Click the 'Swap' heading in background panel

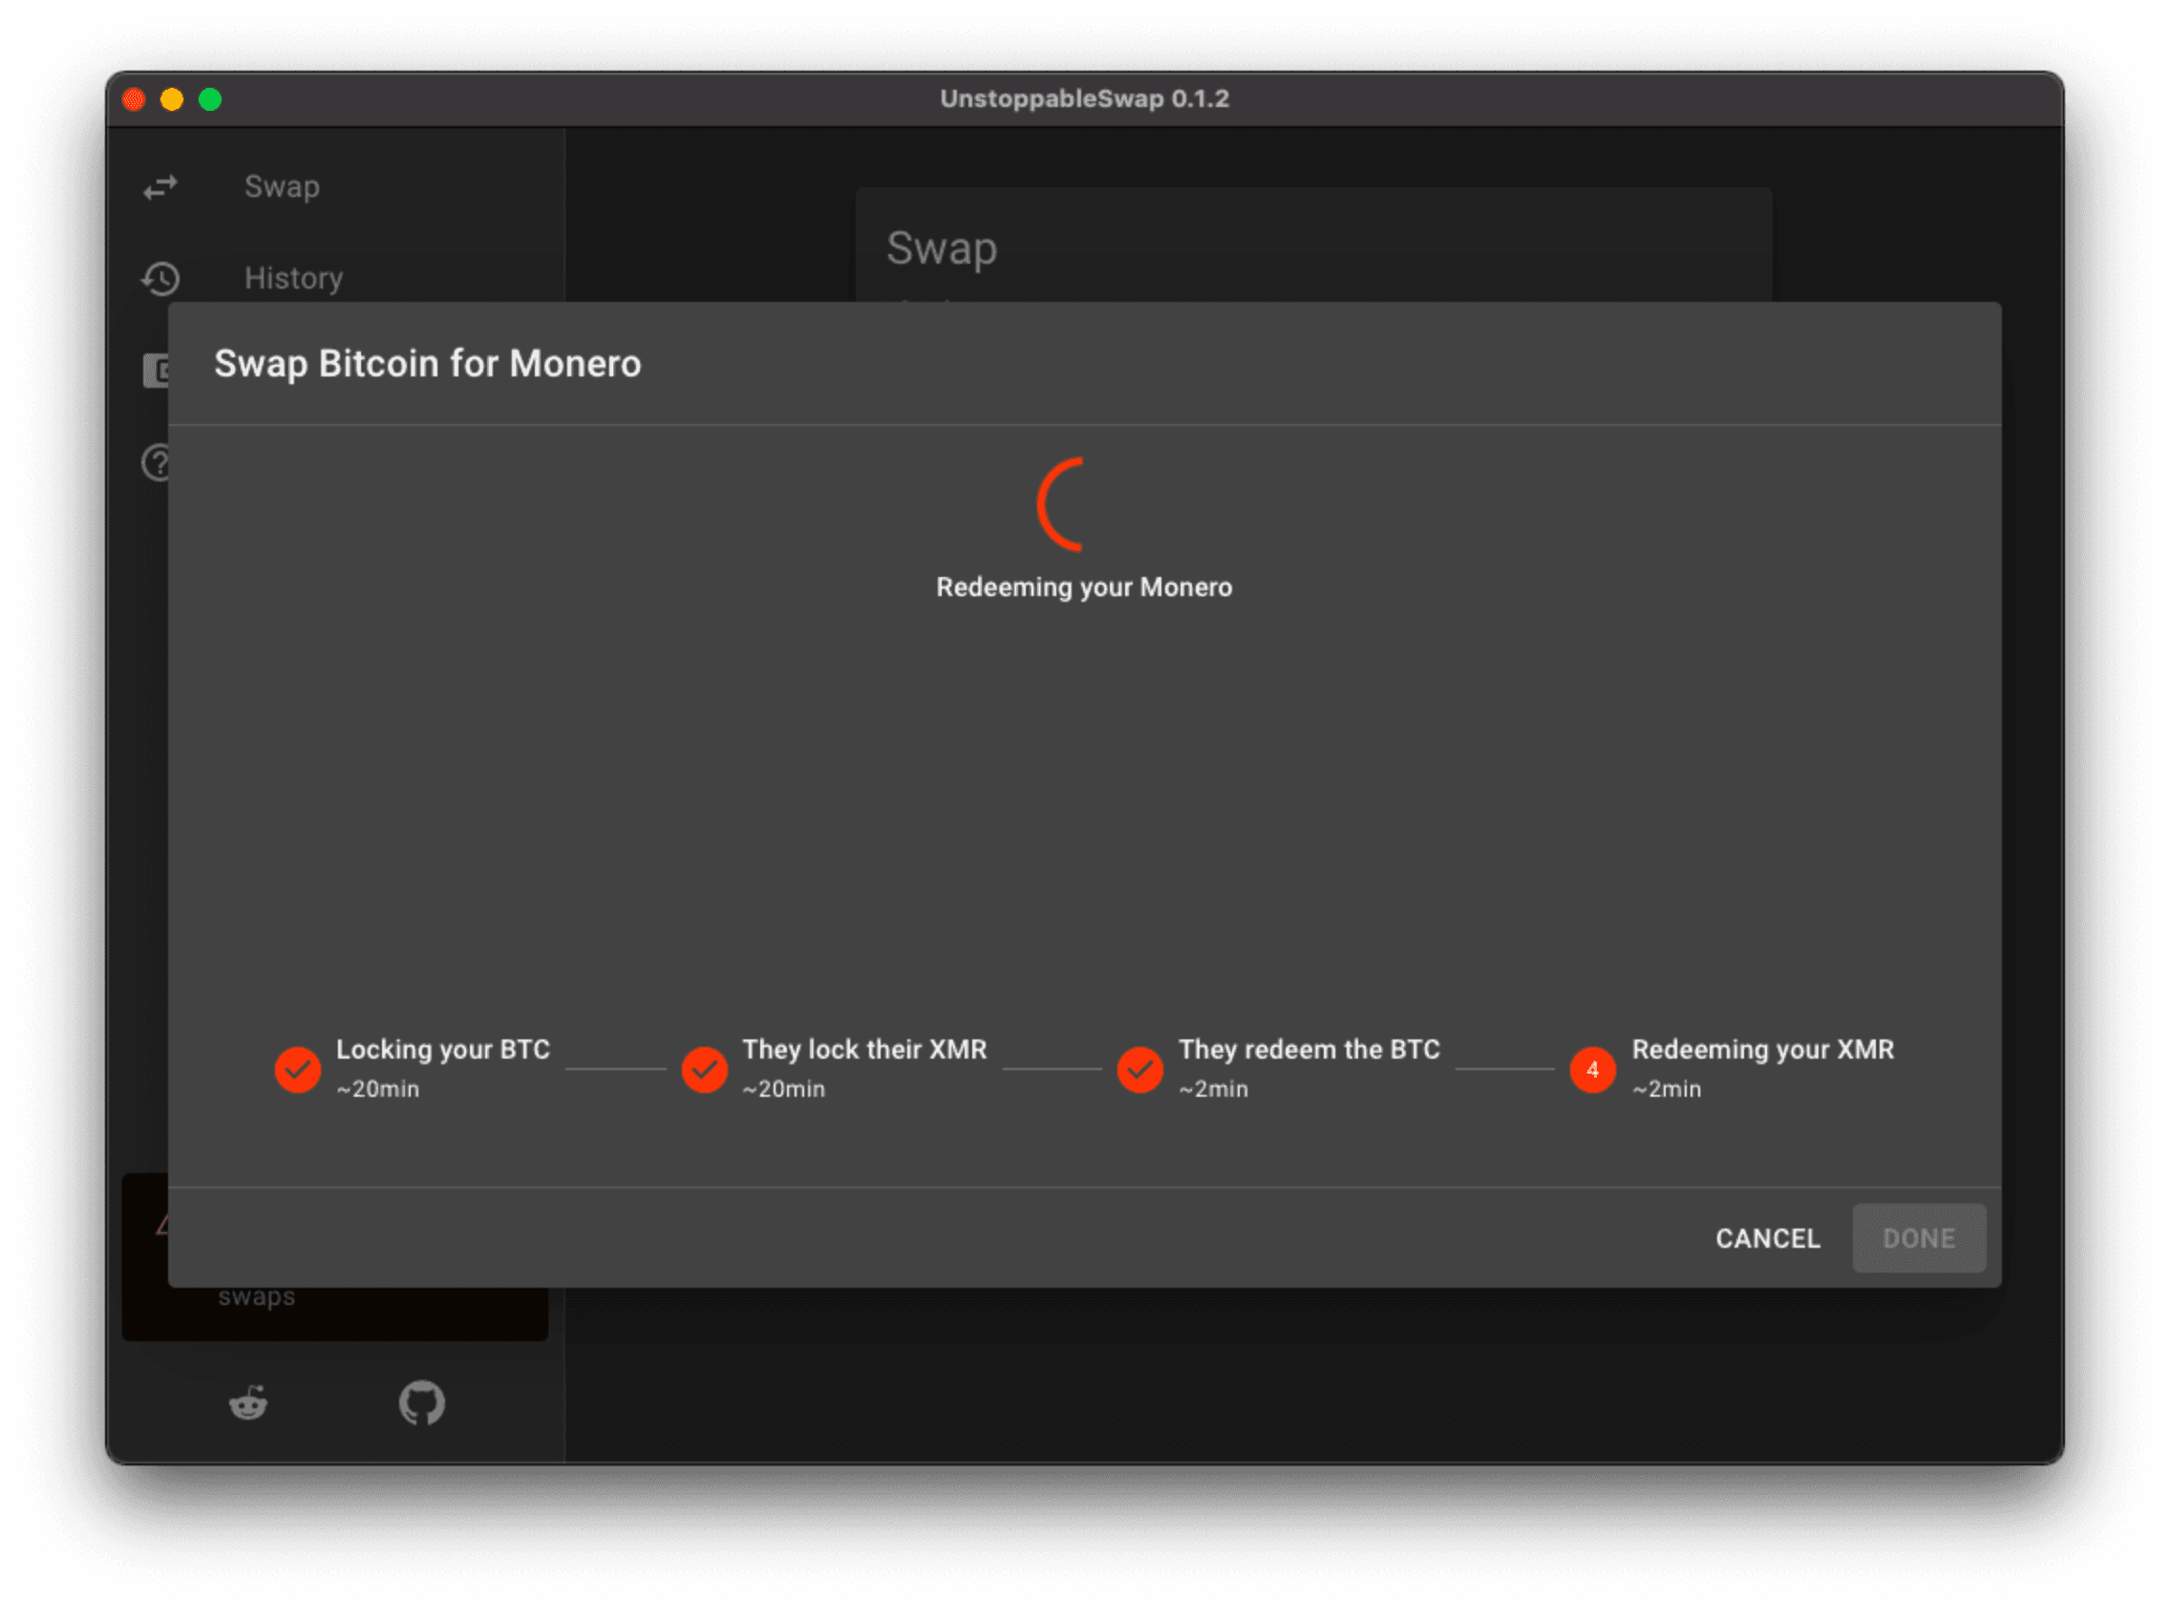941,248
